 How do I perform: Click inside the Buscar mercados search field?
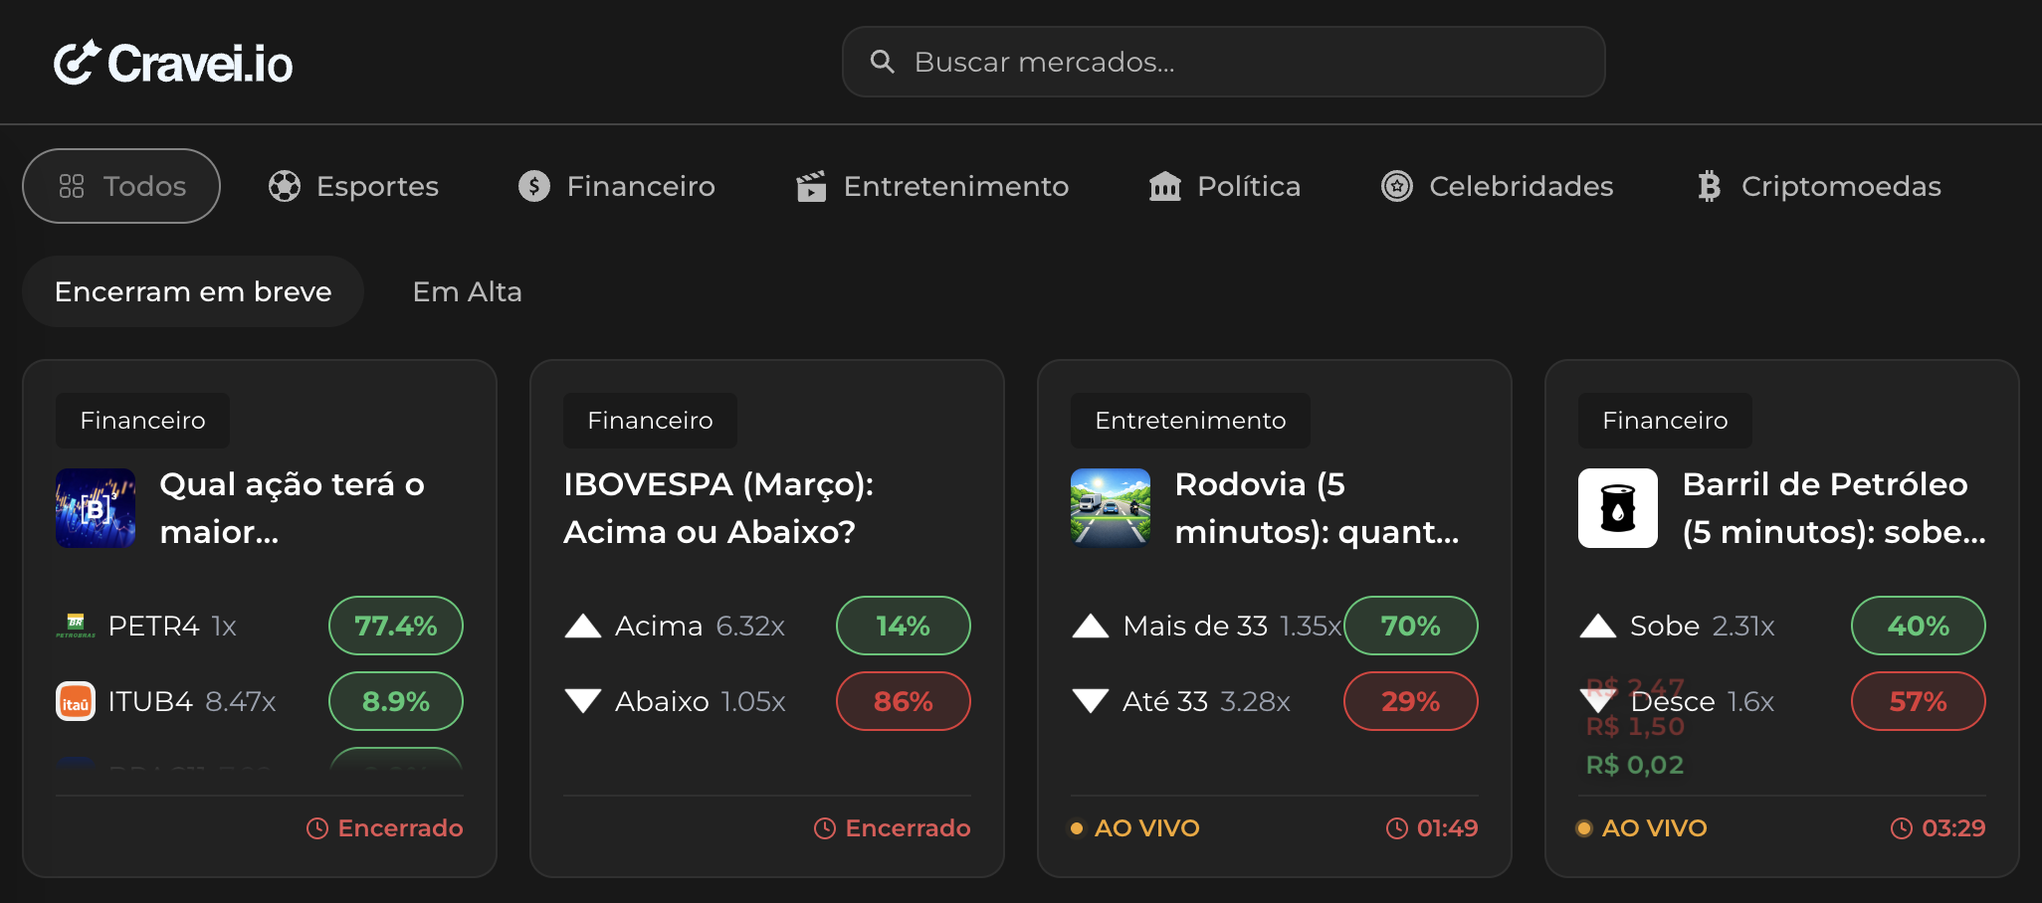1222,61
